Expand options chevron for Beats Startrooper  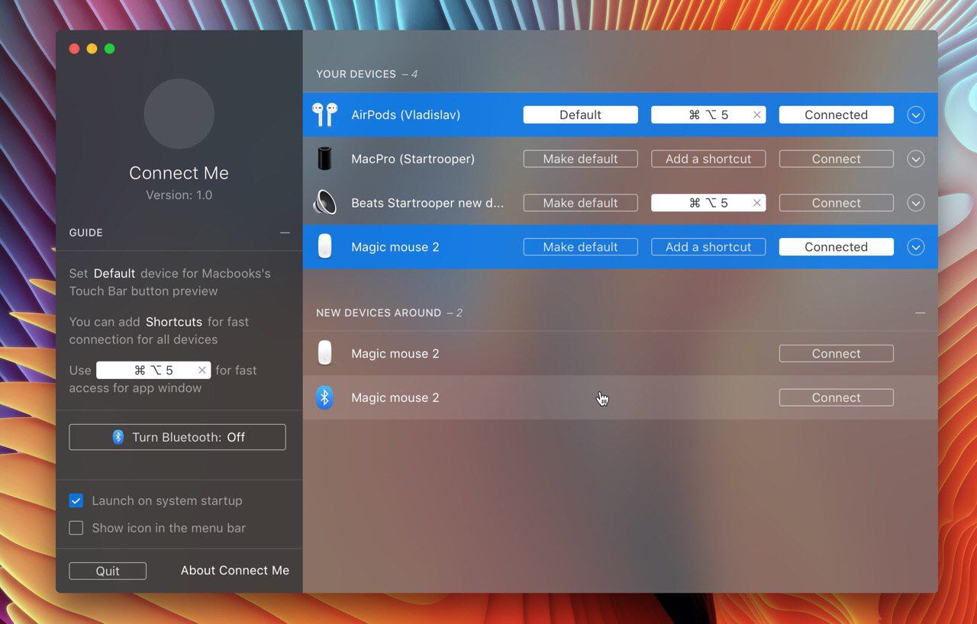[x=916, y=203]
